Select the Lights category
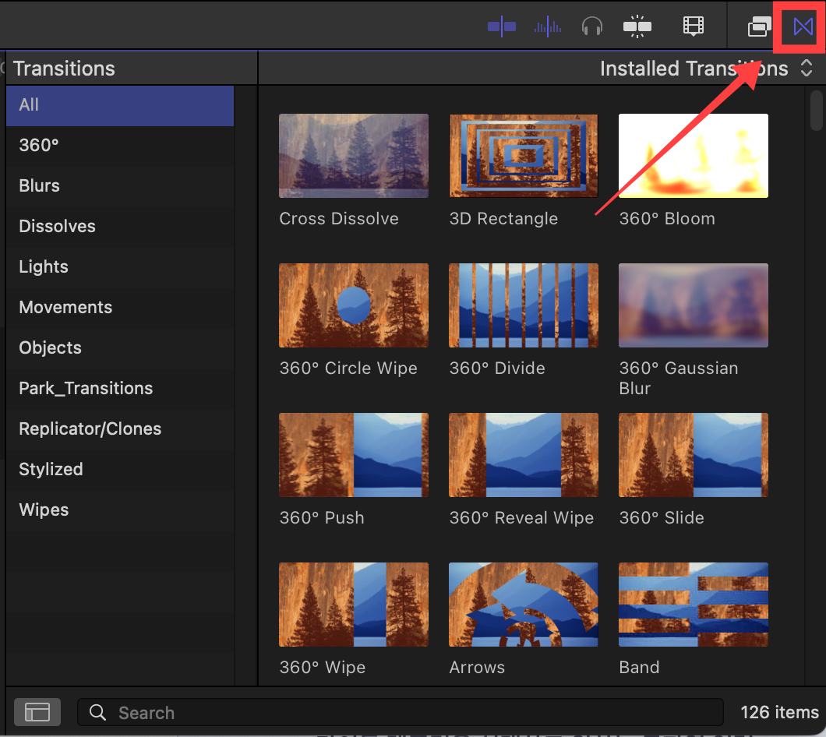This screenshot has width=826, height=737. [120, 267]
